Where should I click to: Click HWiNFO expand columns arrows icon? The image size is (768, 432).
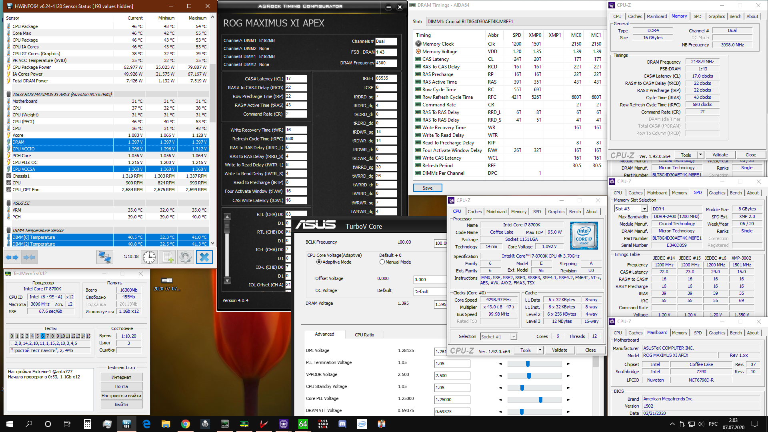(12, 257)
